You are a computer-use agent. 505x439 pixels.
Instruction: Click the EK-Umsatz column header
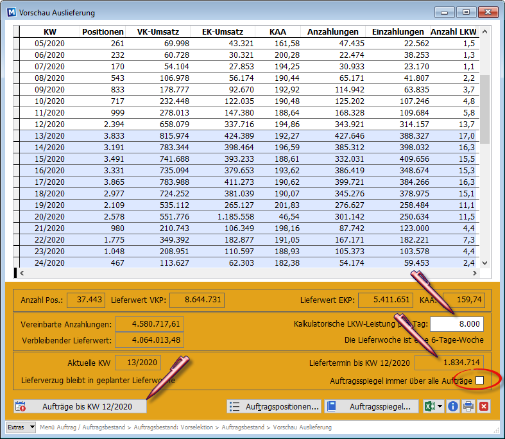coord(223,32)
